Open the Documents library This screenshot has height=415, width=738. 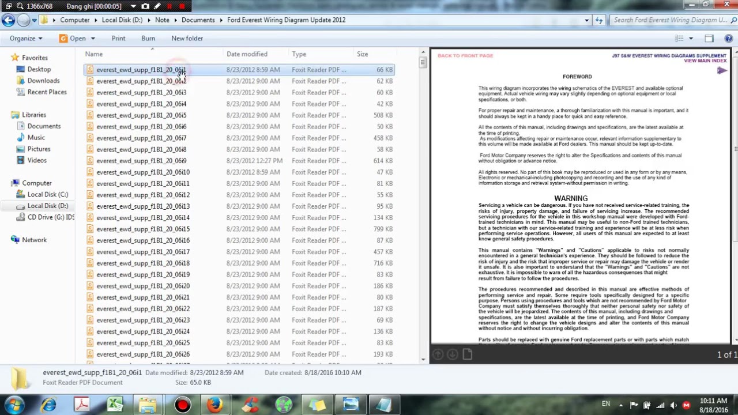point(44,126)
